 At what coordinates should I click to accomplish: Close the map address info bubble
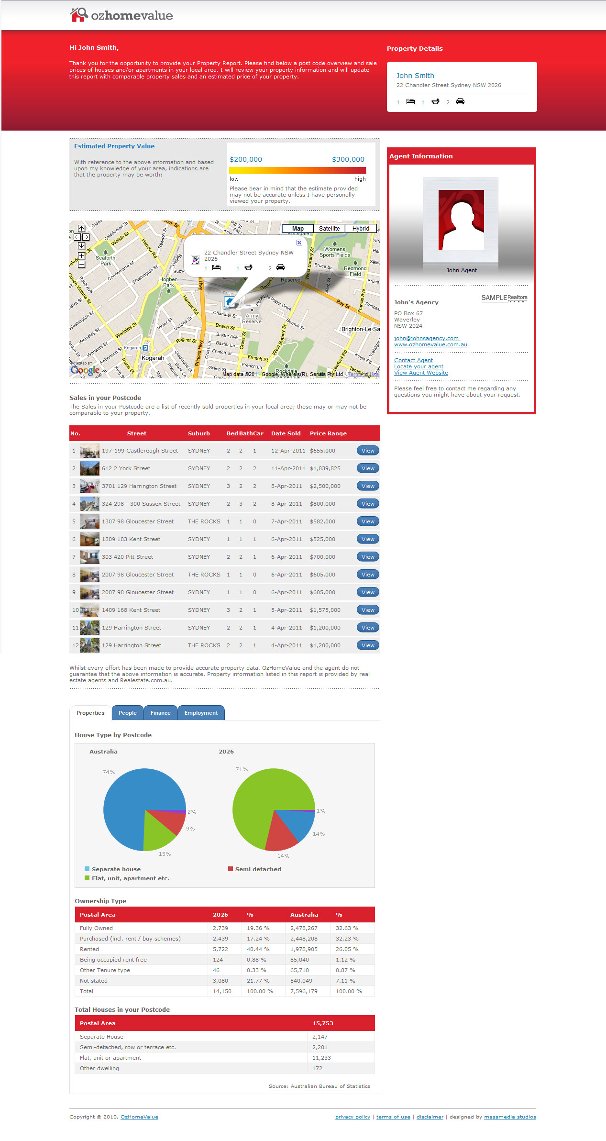pyautogui.click(x=299, y=243)
